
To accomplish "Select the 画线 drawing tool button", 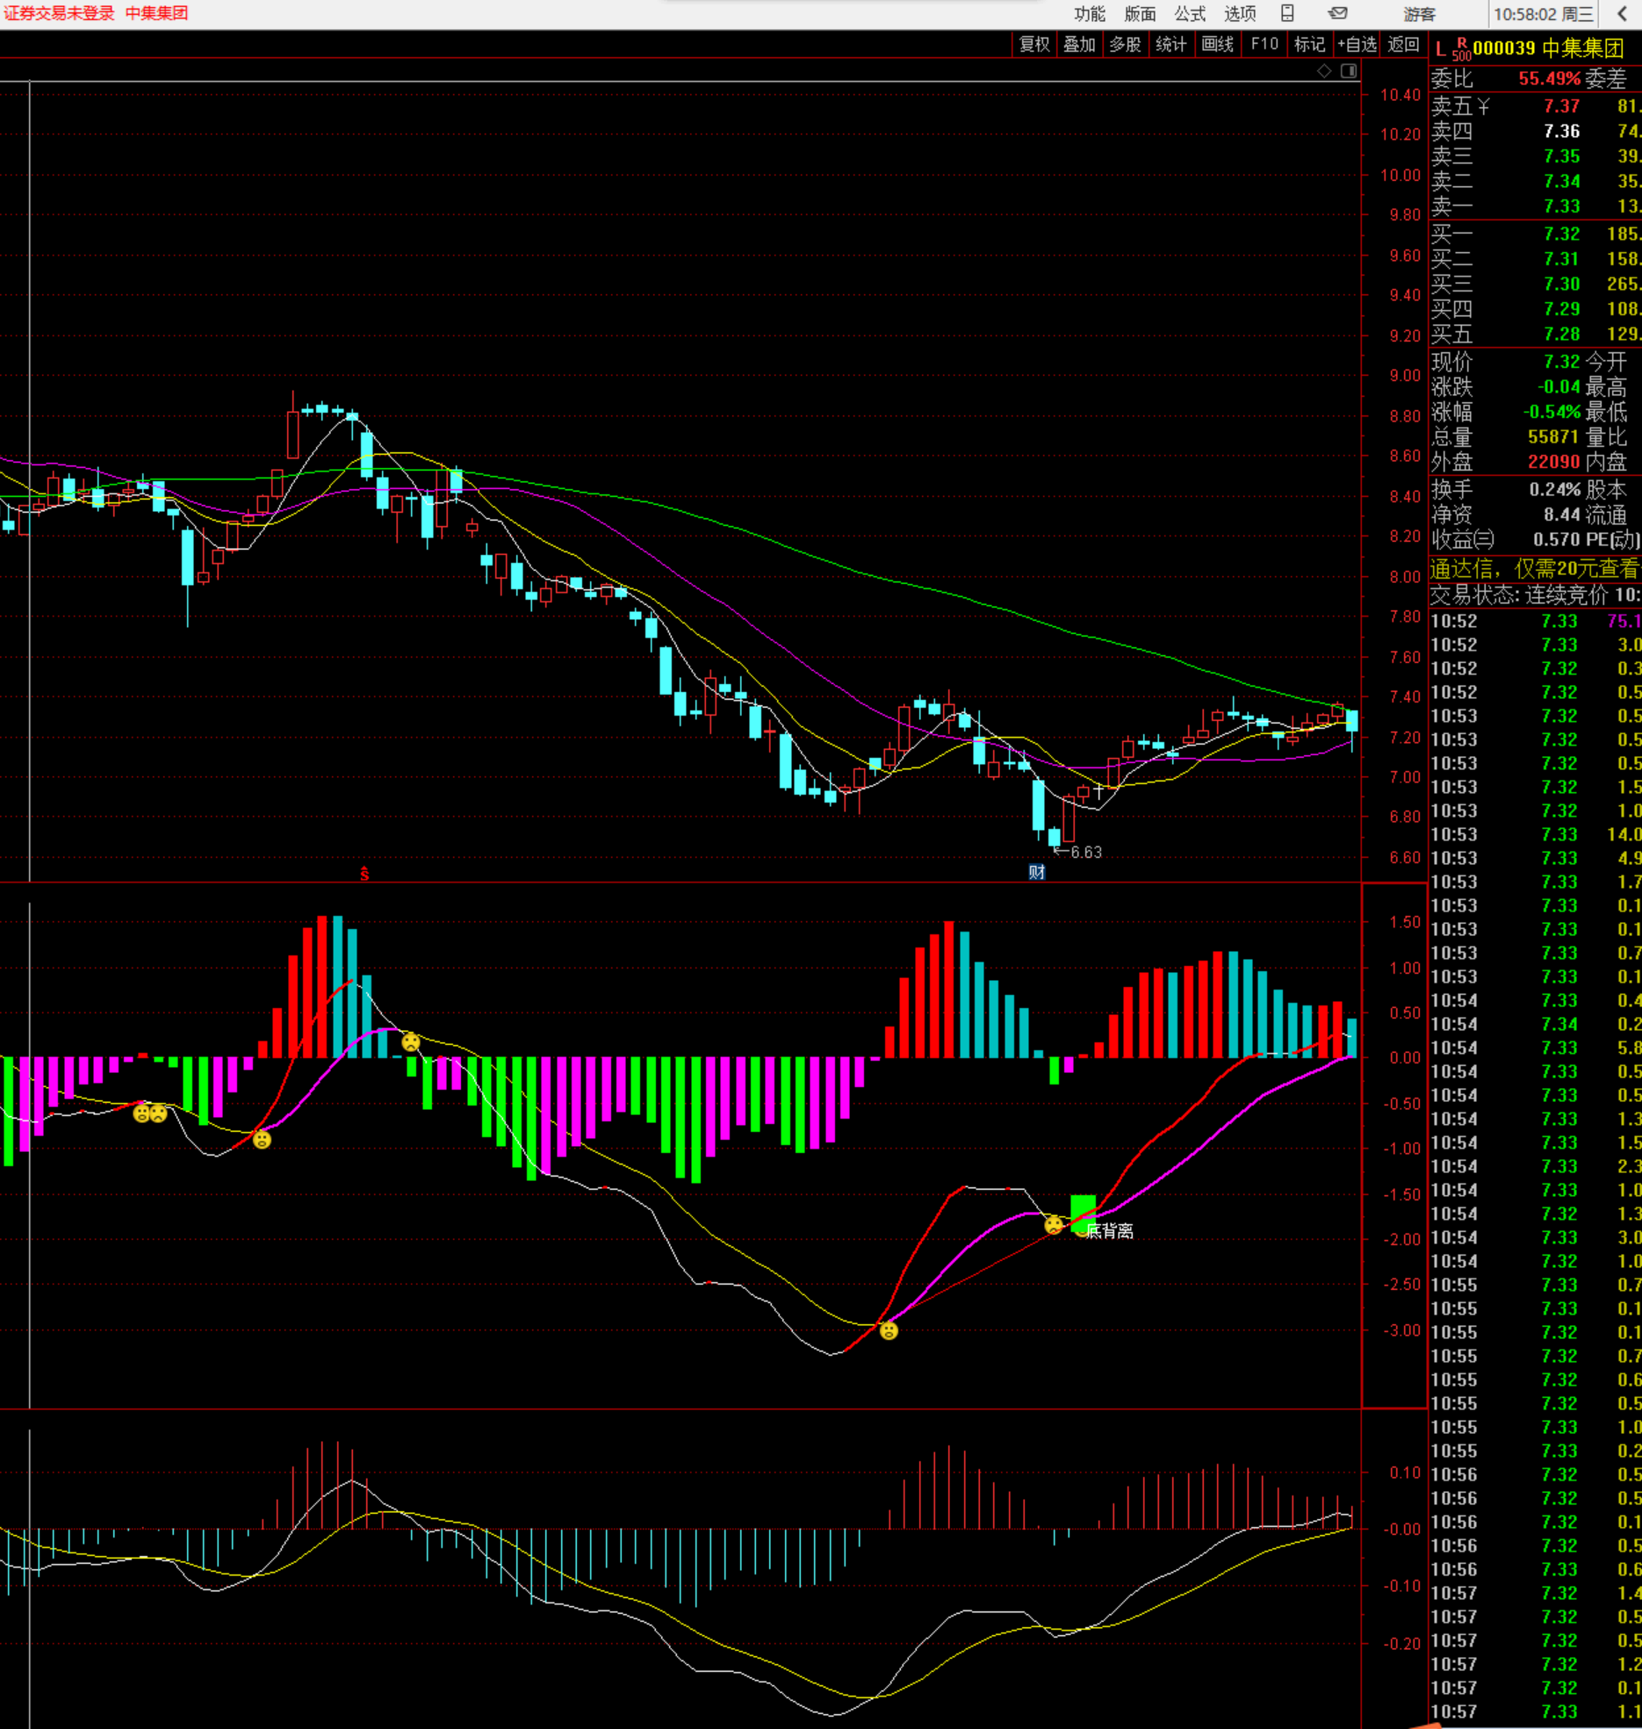I will [1217, 44].
